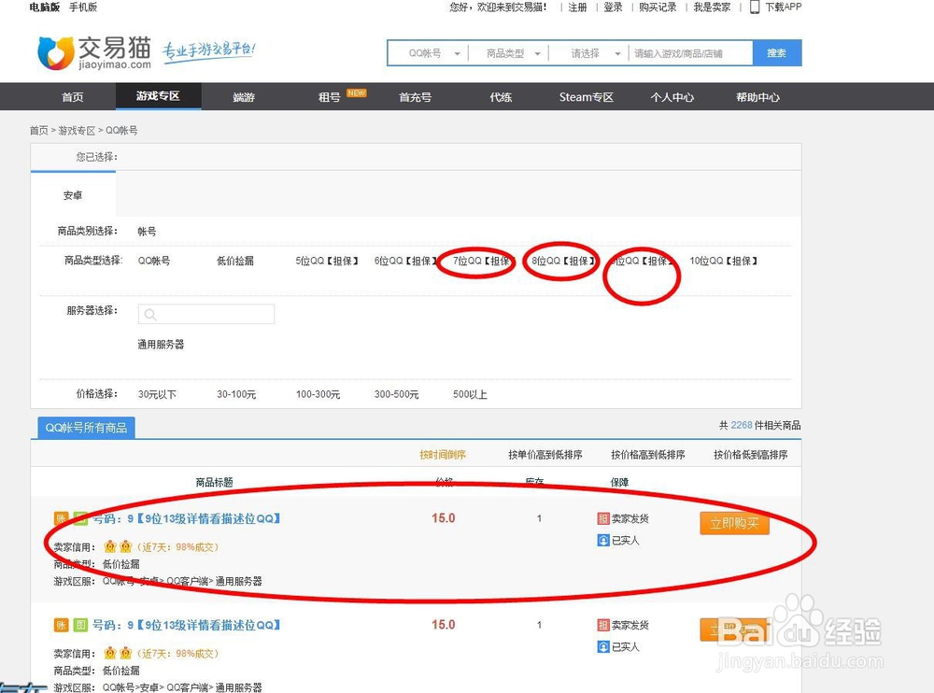Click the 我是卖家 link

(x=712, y=7)
